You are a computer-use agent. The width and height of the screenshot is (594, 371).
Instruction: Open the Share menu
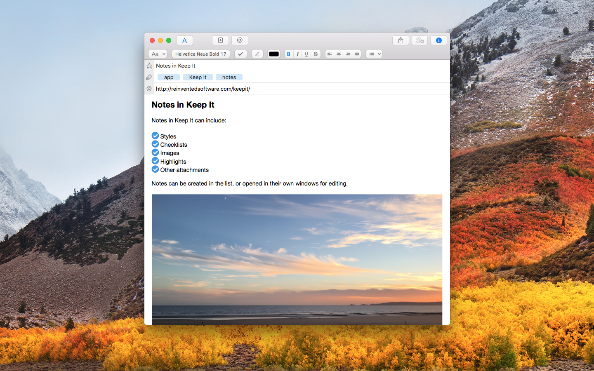click(401, 40)
